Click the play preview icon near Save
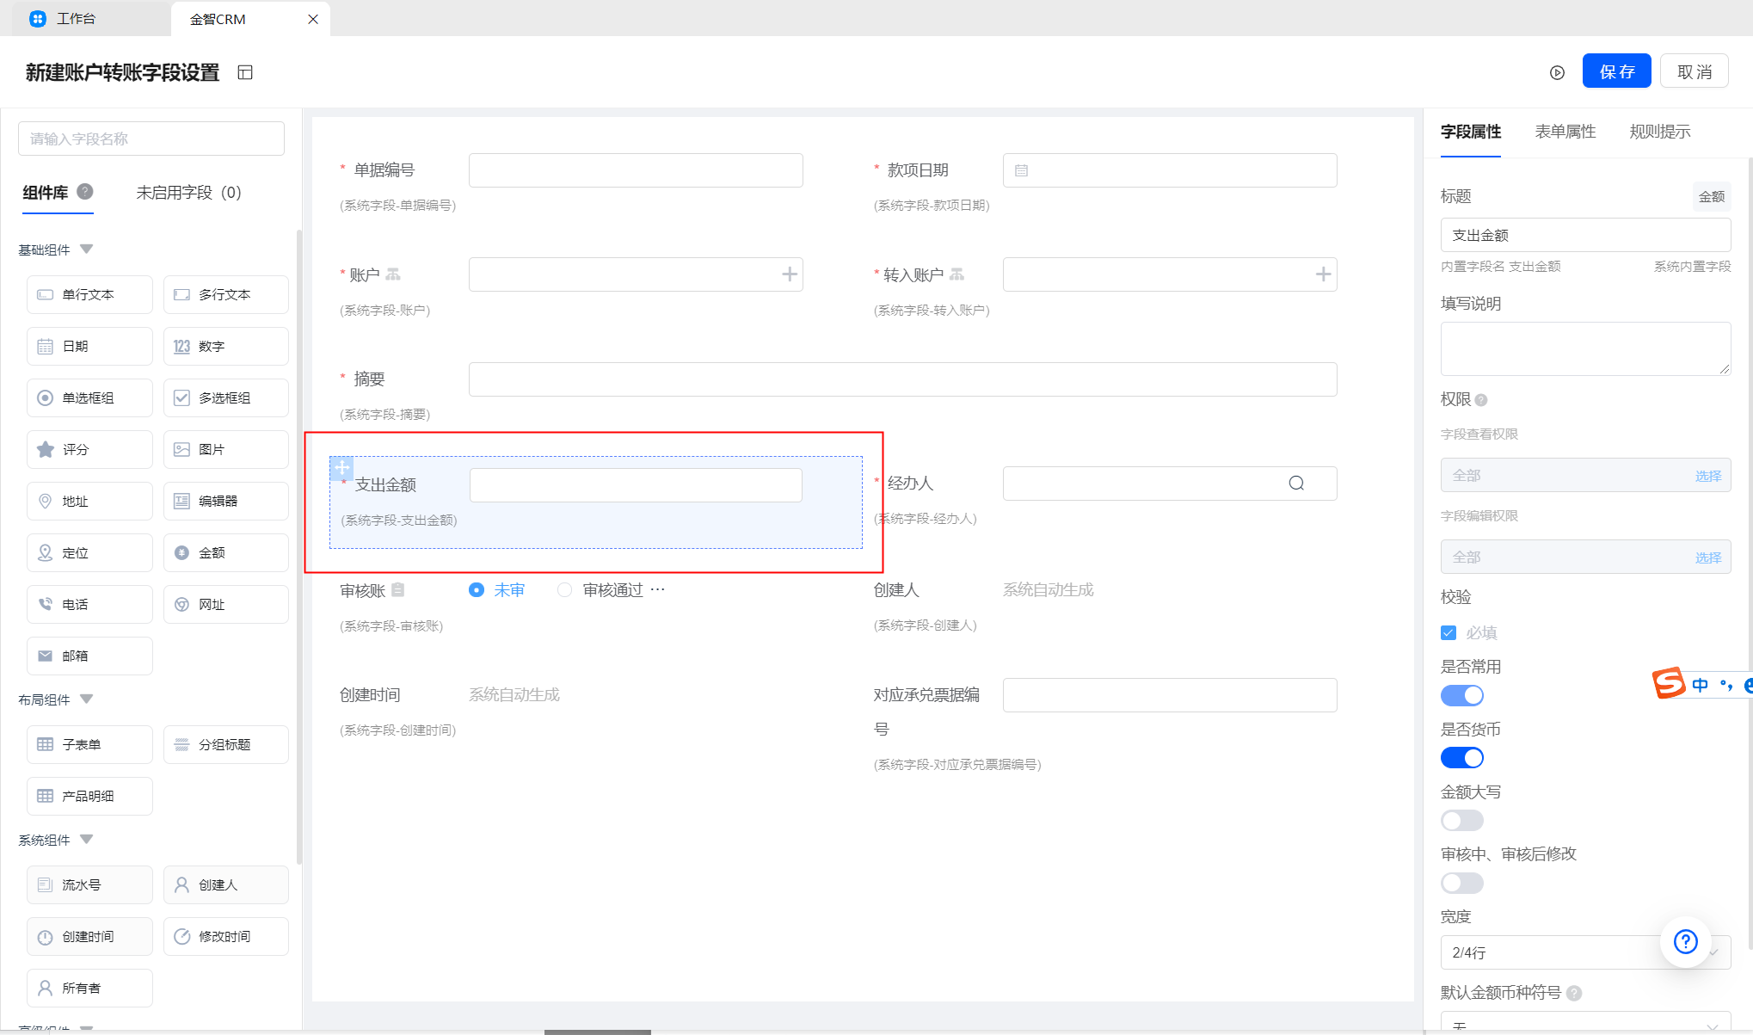This screenshot has width=1753, height=1035. (1557, 72)
